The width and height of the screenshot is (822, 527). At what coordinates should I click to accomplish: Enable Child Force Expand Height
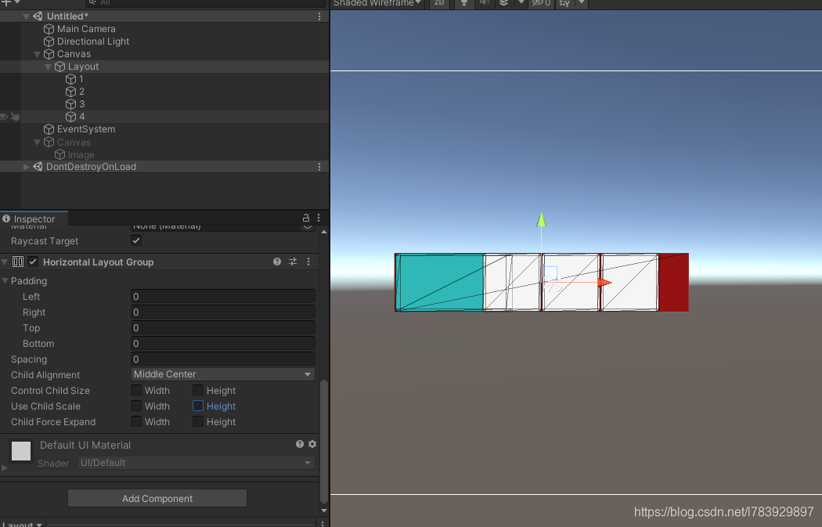(198, 421)
